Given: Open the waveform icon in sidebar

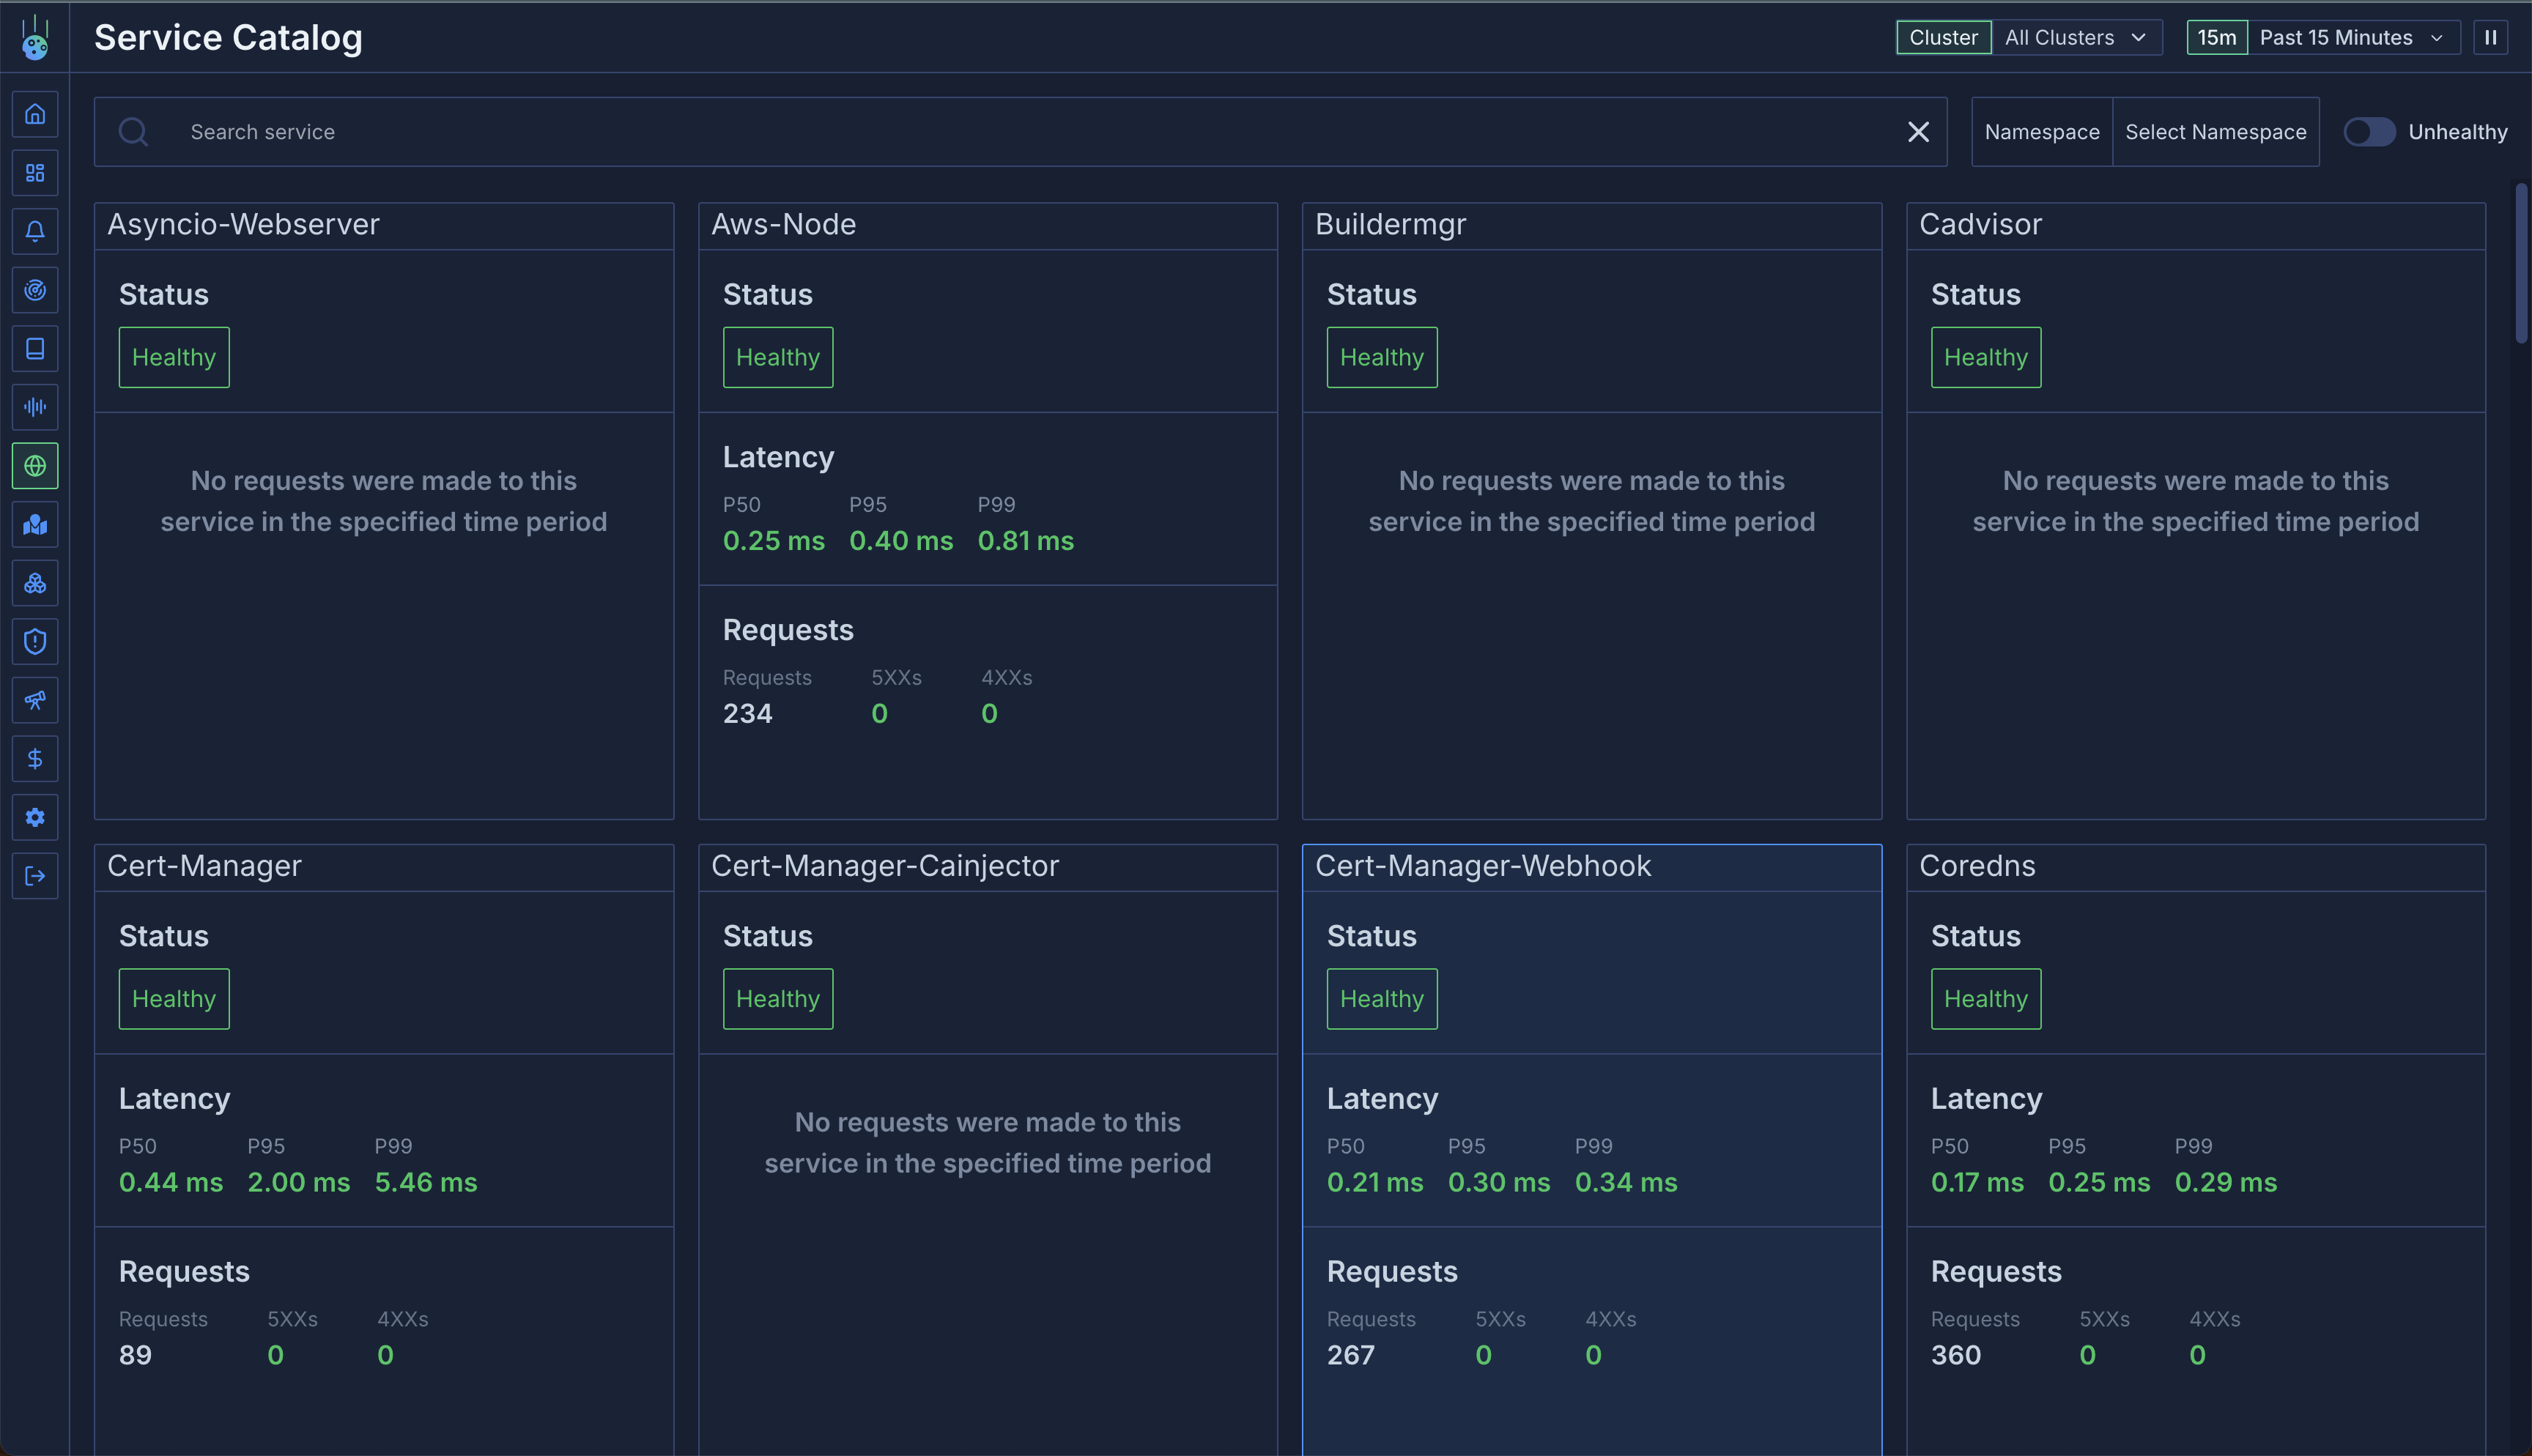Looking at the screenshot, I should (35, 407).
